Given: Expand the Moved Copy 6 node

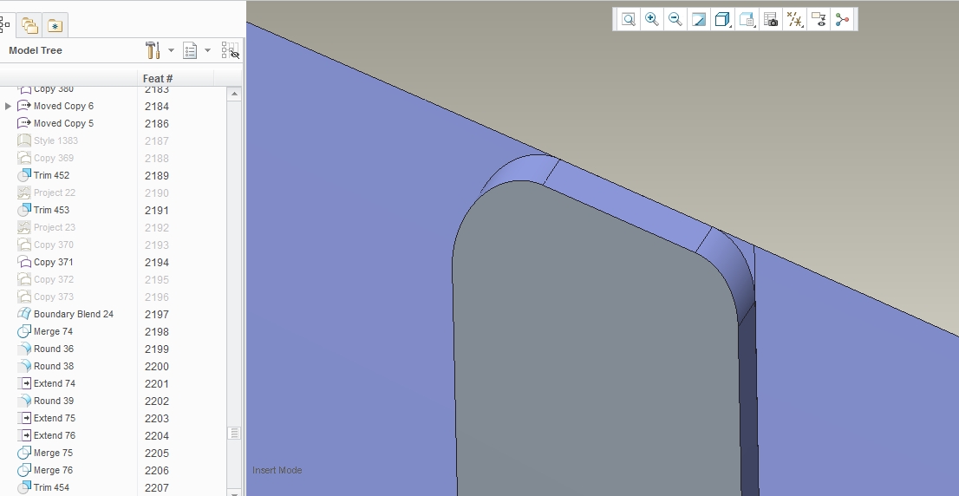Looking at the screenshot, I should 8,106.
